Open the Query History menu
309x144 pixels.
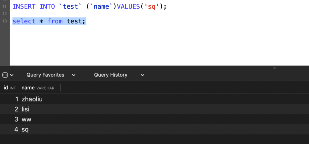click(x=110, y=75)
